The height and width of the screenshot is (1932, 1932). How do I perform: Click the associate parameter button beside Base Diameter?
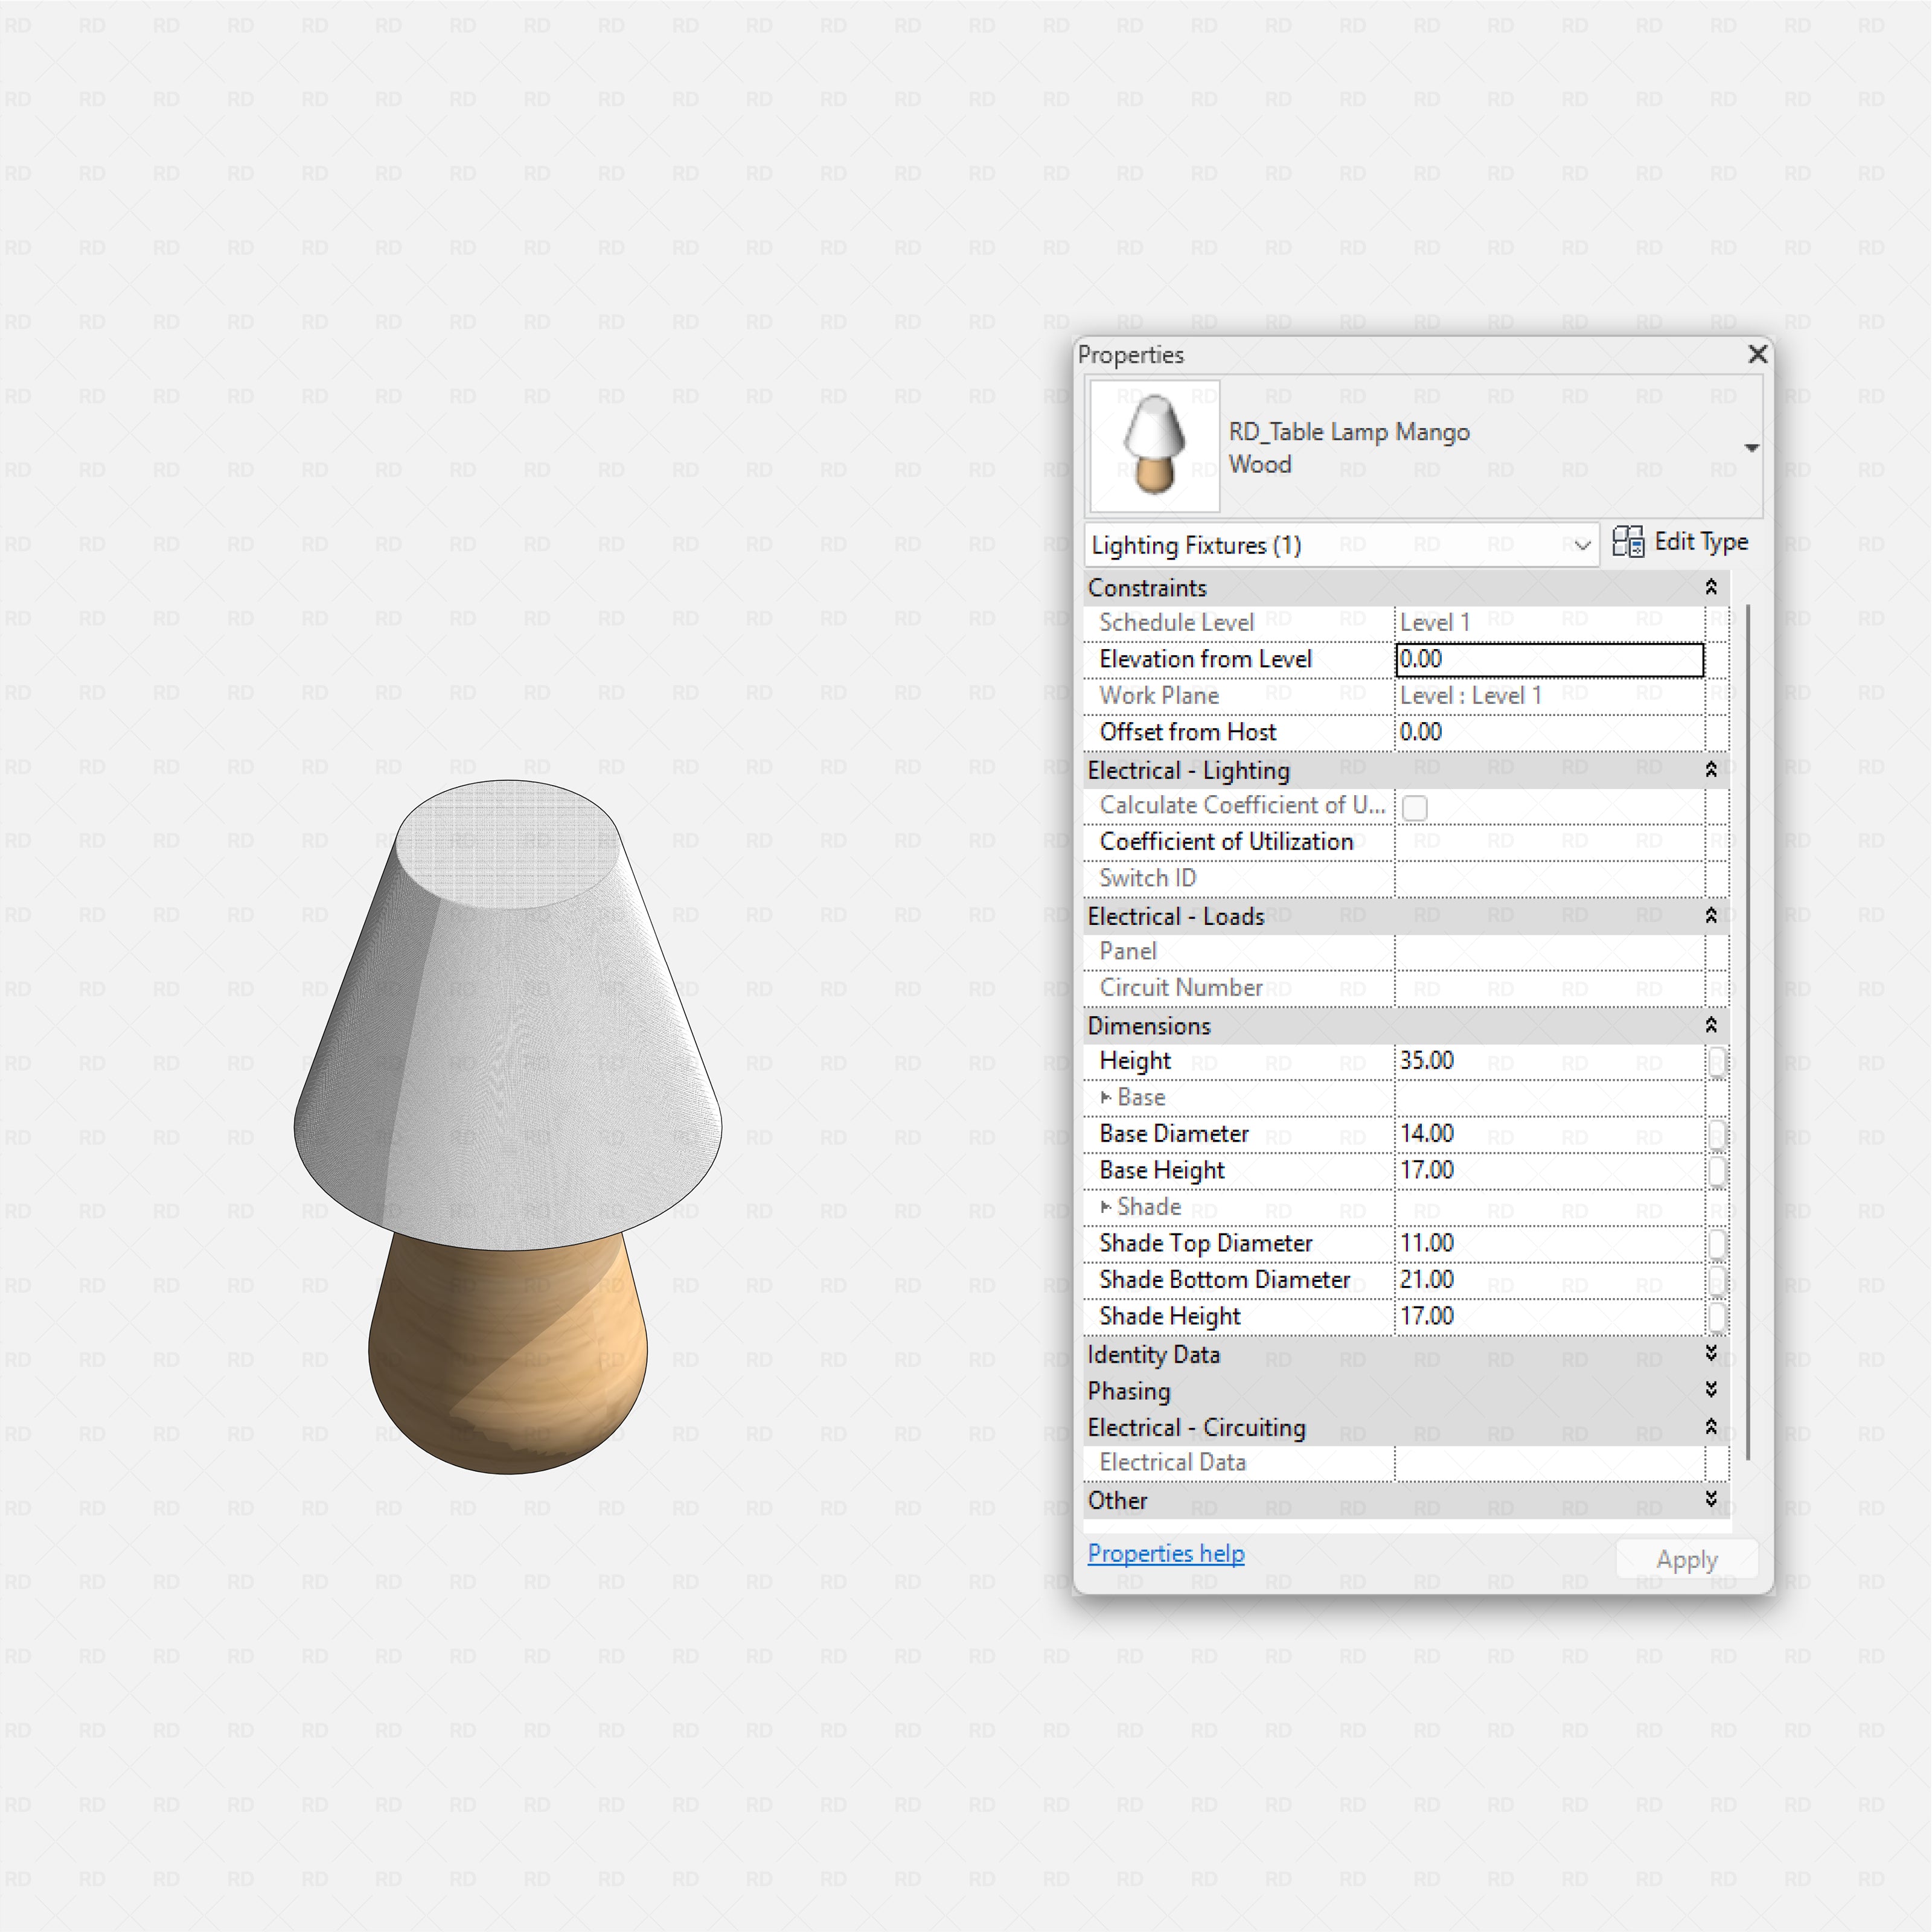(1719, 1134)
